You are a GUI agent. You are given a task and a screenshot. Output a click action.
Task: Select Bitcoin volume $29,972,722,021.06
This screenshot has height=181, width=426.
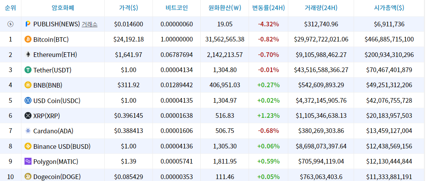(x=321, y=40)
